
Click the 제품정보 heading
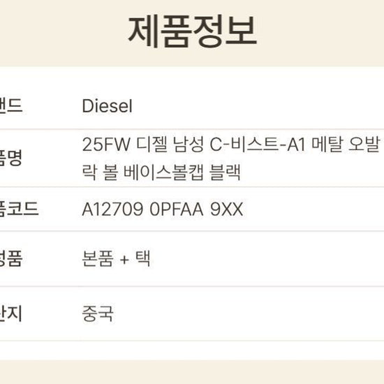tap(193, 31)
